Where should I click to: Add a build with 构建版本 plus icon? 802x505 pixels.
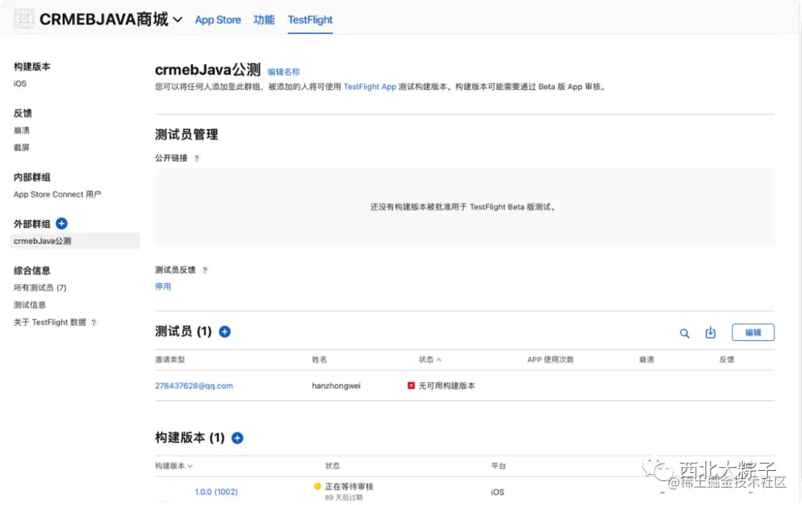coord(238,438)
